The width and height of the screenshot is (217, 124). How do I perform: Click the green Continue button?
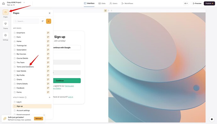coord(67,81)
